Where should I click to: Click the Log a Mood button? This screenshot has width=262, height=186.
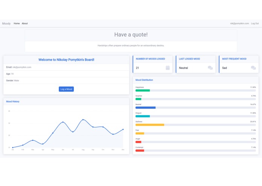[x=66, y=89]
